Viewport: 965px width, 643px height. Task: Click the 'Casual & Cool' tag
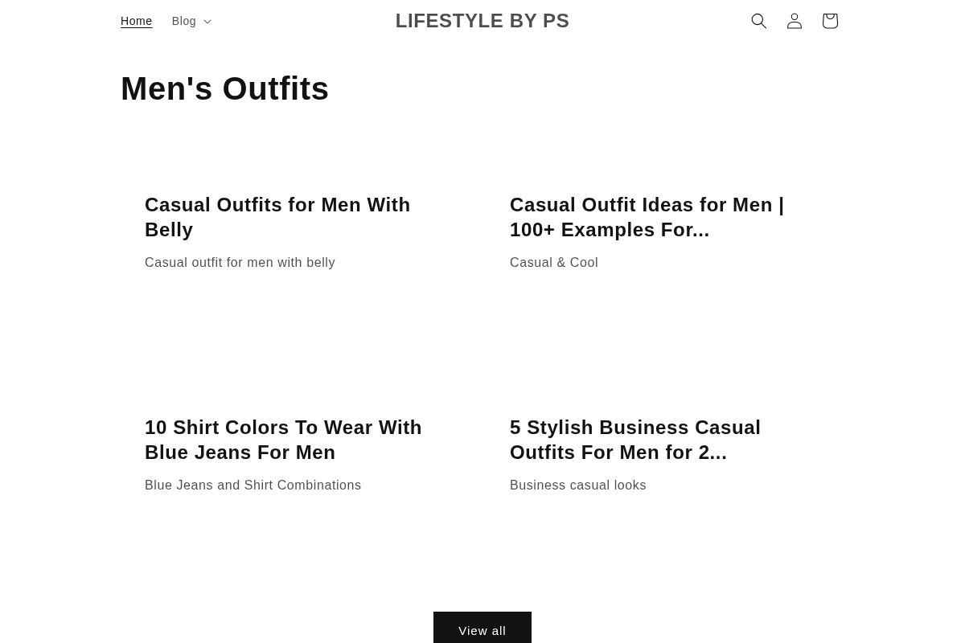(554, 262)
